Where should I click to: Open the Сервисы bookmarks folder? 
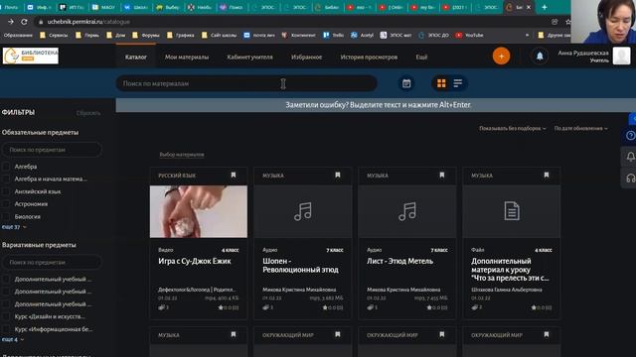click(x=54, y=36)
